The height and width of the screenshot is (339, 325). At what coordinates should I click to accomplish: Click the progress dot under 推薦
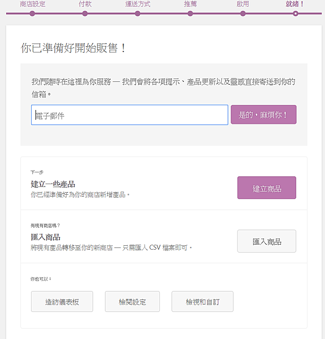(190, 14)
